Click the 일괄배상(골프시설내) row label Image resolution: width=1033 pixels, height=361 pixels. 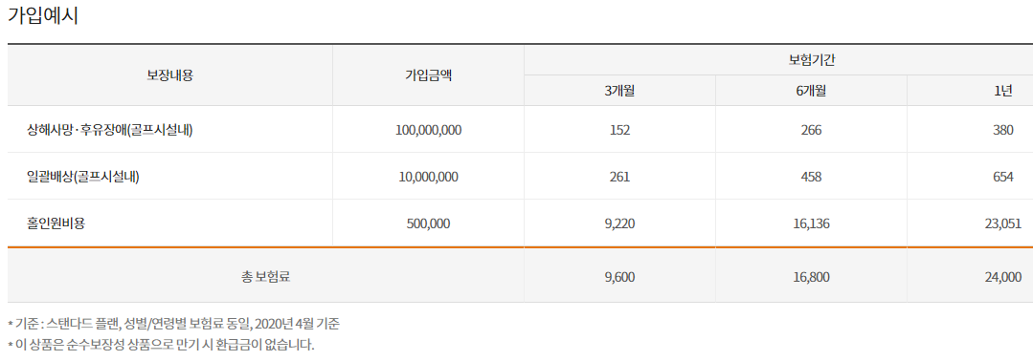[82, 177]
